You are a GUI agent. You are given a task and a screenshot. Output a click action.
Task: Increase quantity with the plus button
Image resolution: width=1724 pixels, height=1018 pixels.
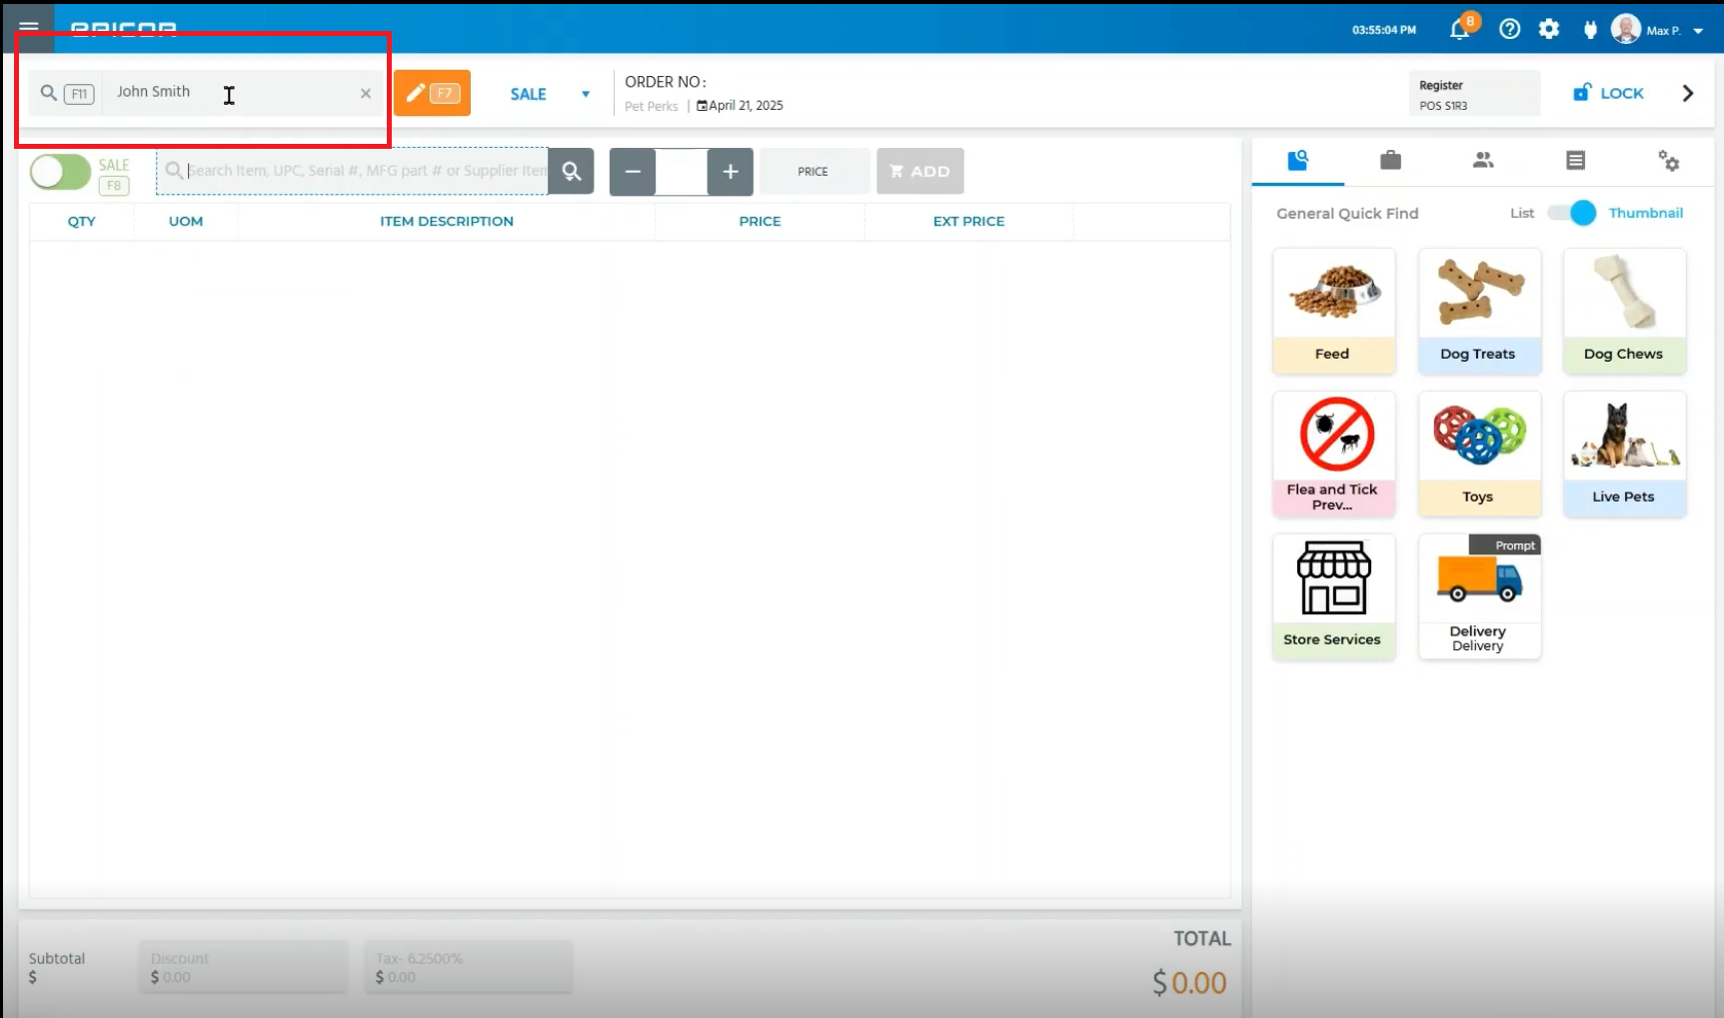(731, 172)
